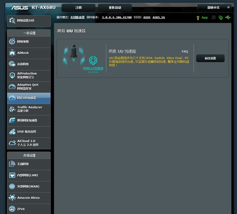Click the 重新启动 reboot button
Screen dimensions: 237x214
pyautogui.click(x=115, y=8)
